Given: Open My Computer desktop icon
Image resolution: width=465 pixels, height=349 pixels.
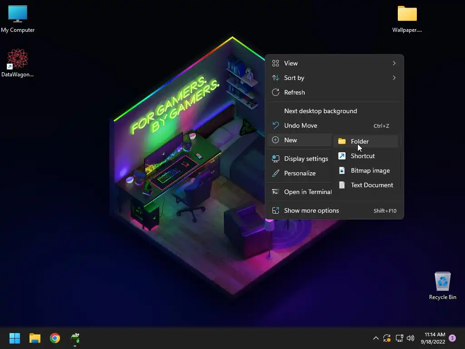Looking at the screenshot, I should (x=18, y=19).
